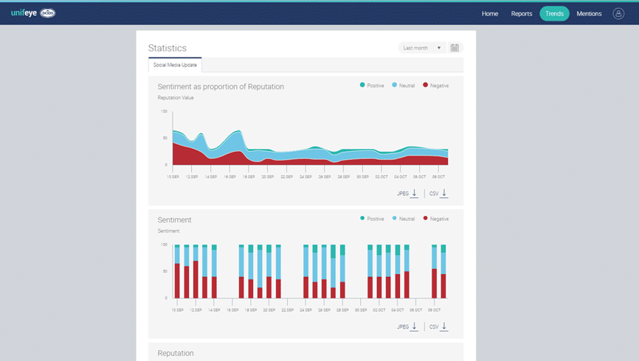Viewport: 639px width, 361px height.
Task: Download Reputation chart as JPEG
Action: click(x=408, y=194)
